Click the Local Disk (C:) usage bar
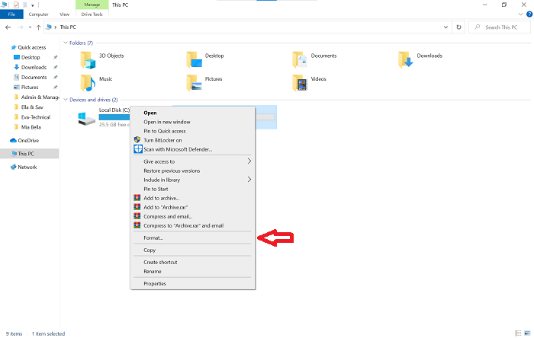 pyautogui.click(x=114, y=117)
